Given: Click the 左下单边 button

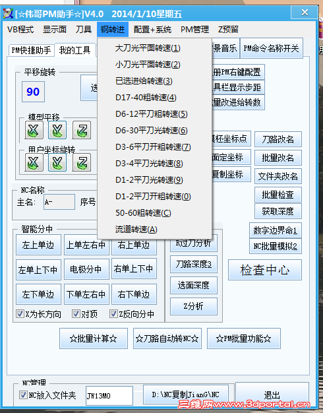Looking at the screenshot, I should [38, 294].
